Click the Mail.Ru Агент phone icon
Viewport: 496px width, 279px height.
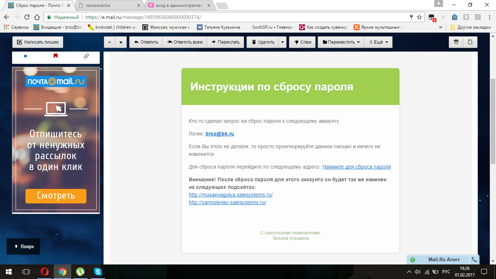[474, 260]
